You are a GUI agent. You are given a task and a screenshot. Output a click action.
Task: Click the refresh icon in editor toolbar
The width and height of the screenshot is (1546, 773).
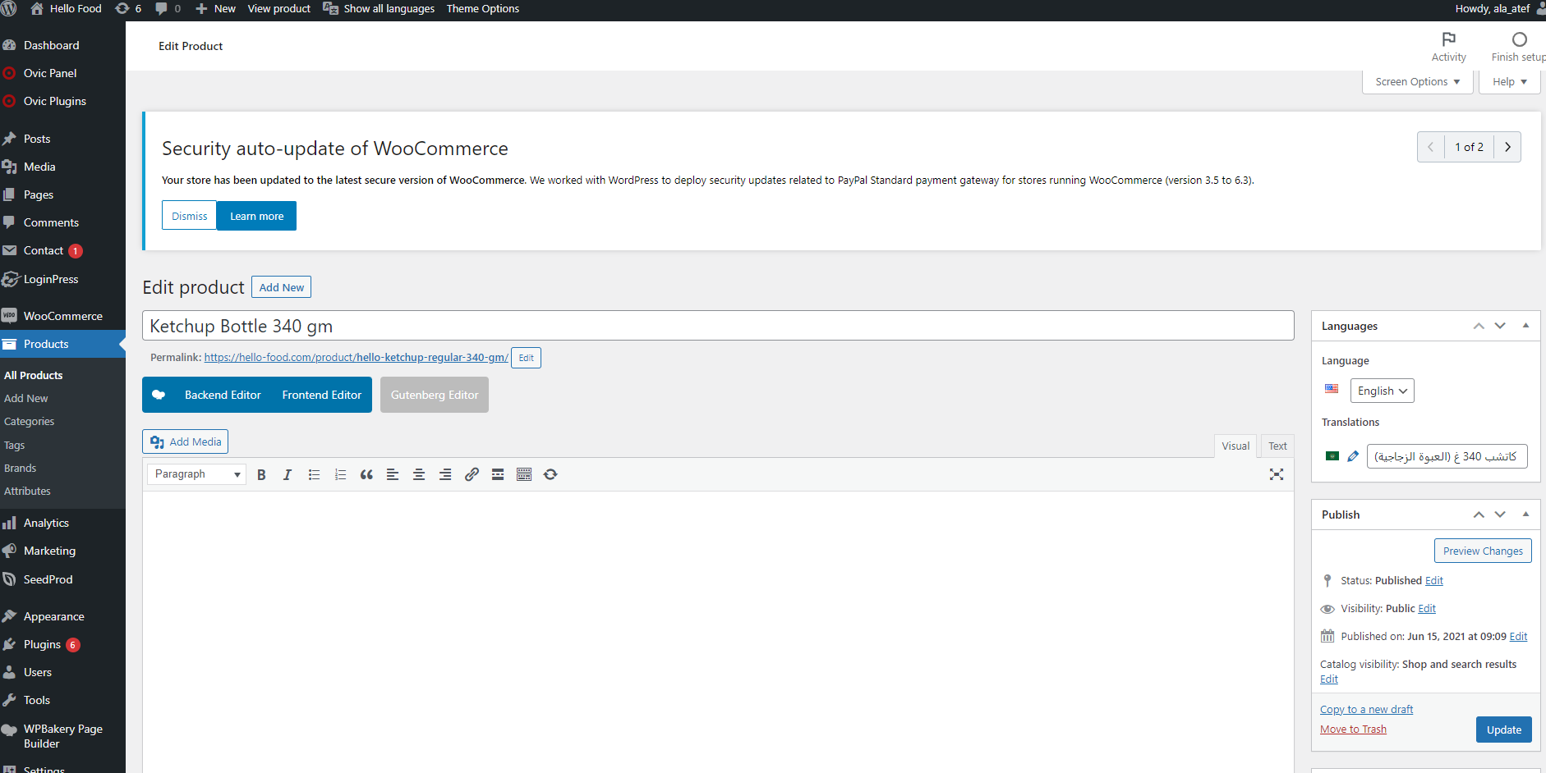(550, 474)
